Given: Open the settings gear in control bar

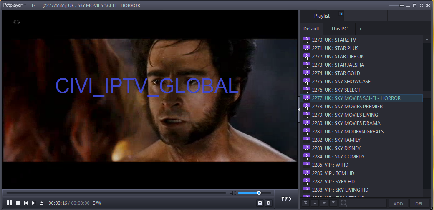Looking at the screenshot, I should click(x=269, y=203).
